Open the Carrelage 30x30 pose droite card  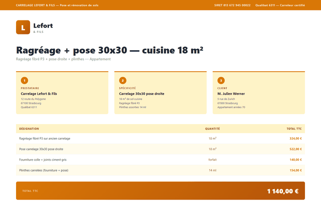160,93
